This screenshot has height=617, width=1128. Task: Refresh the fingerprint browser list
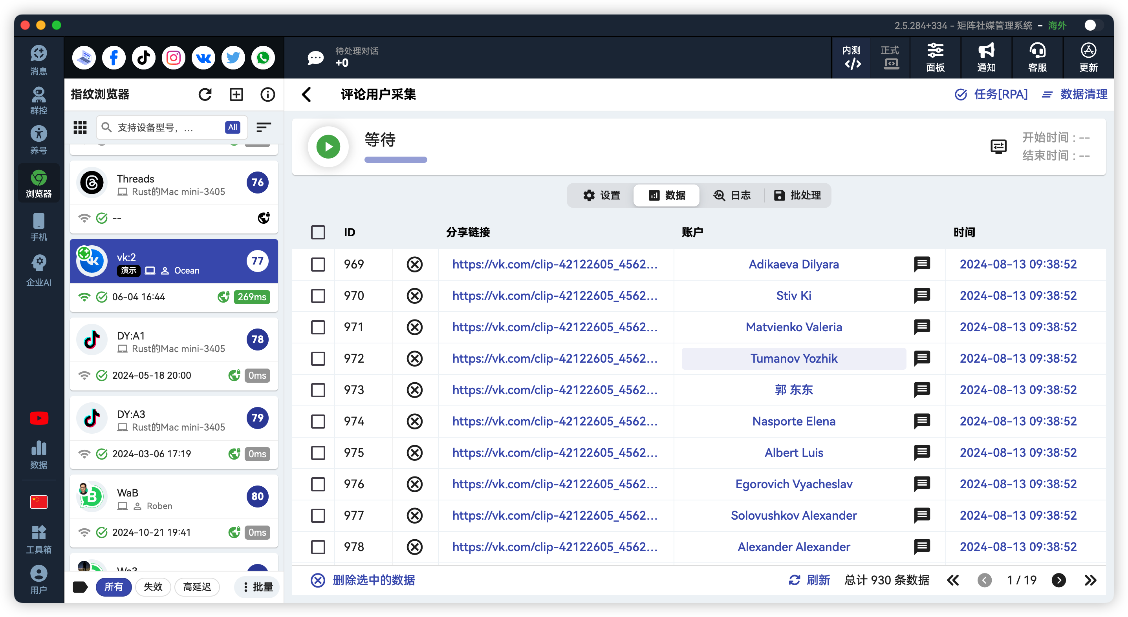pos(205,95)
